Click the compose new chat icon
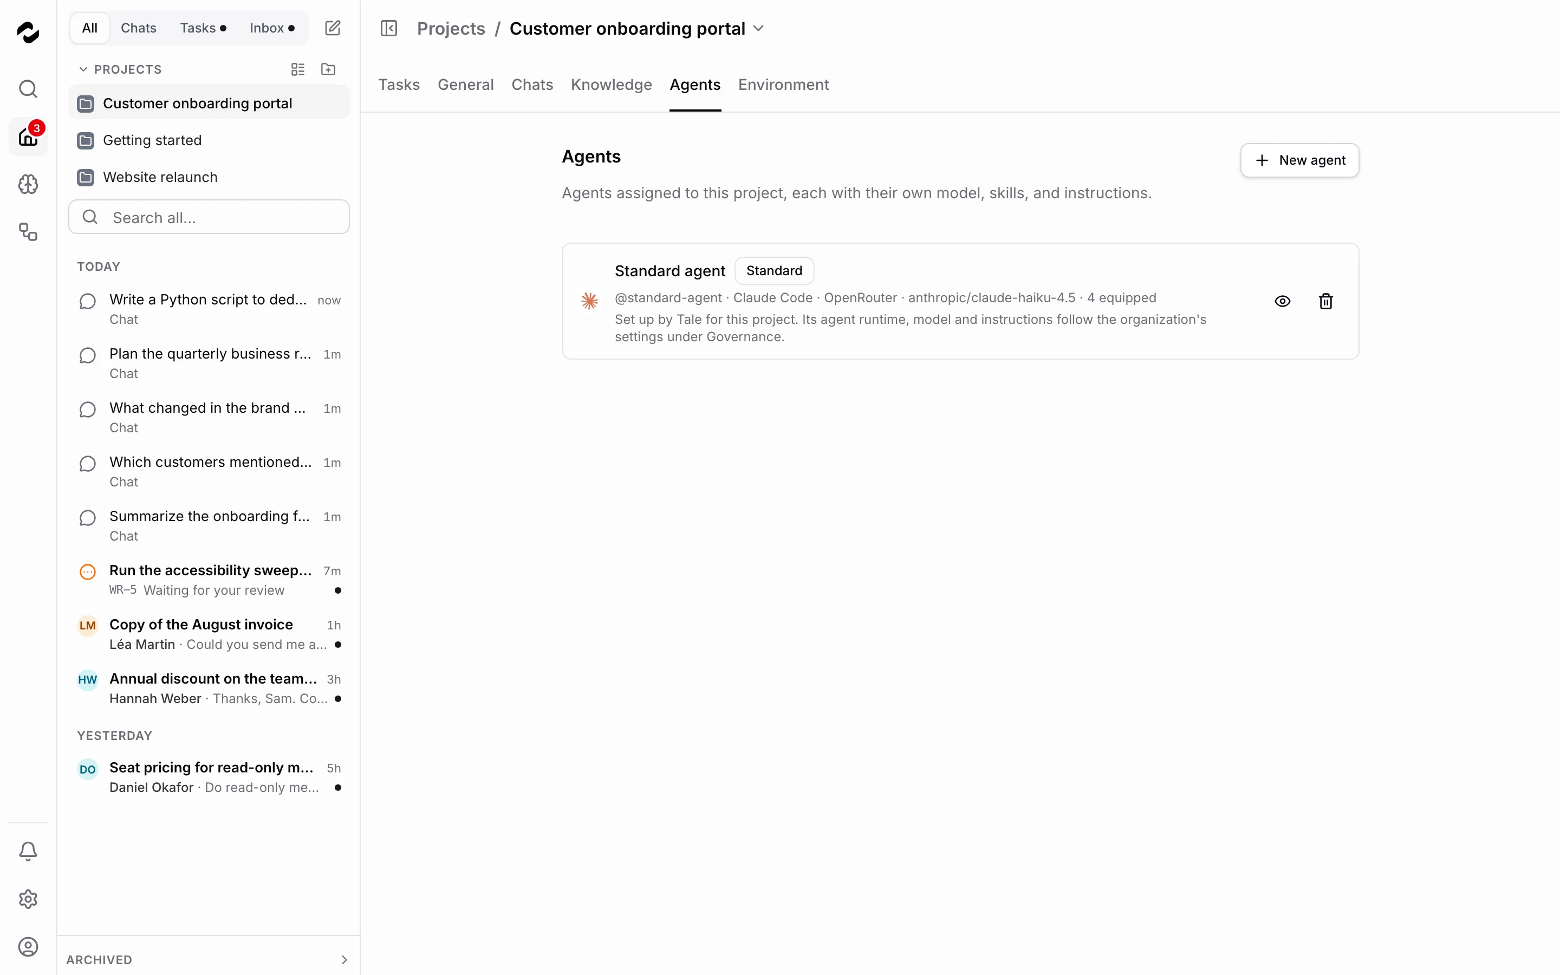1560x975 pixels. (333, 28)
